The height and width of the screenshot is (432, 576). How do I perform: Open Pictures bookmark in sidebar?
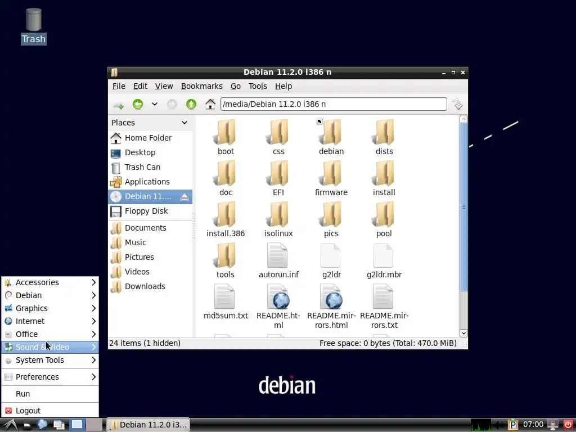[x=150, y=257]
